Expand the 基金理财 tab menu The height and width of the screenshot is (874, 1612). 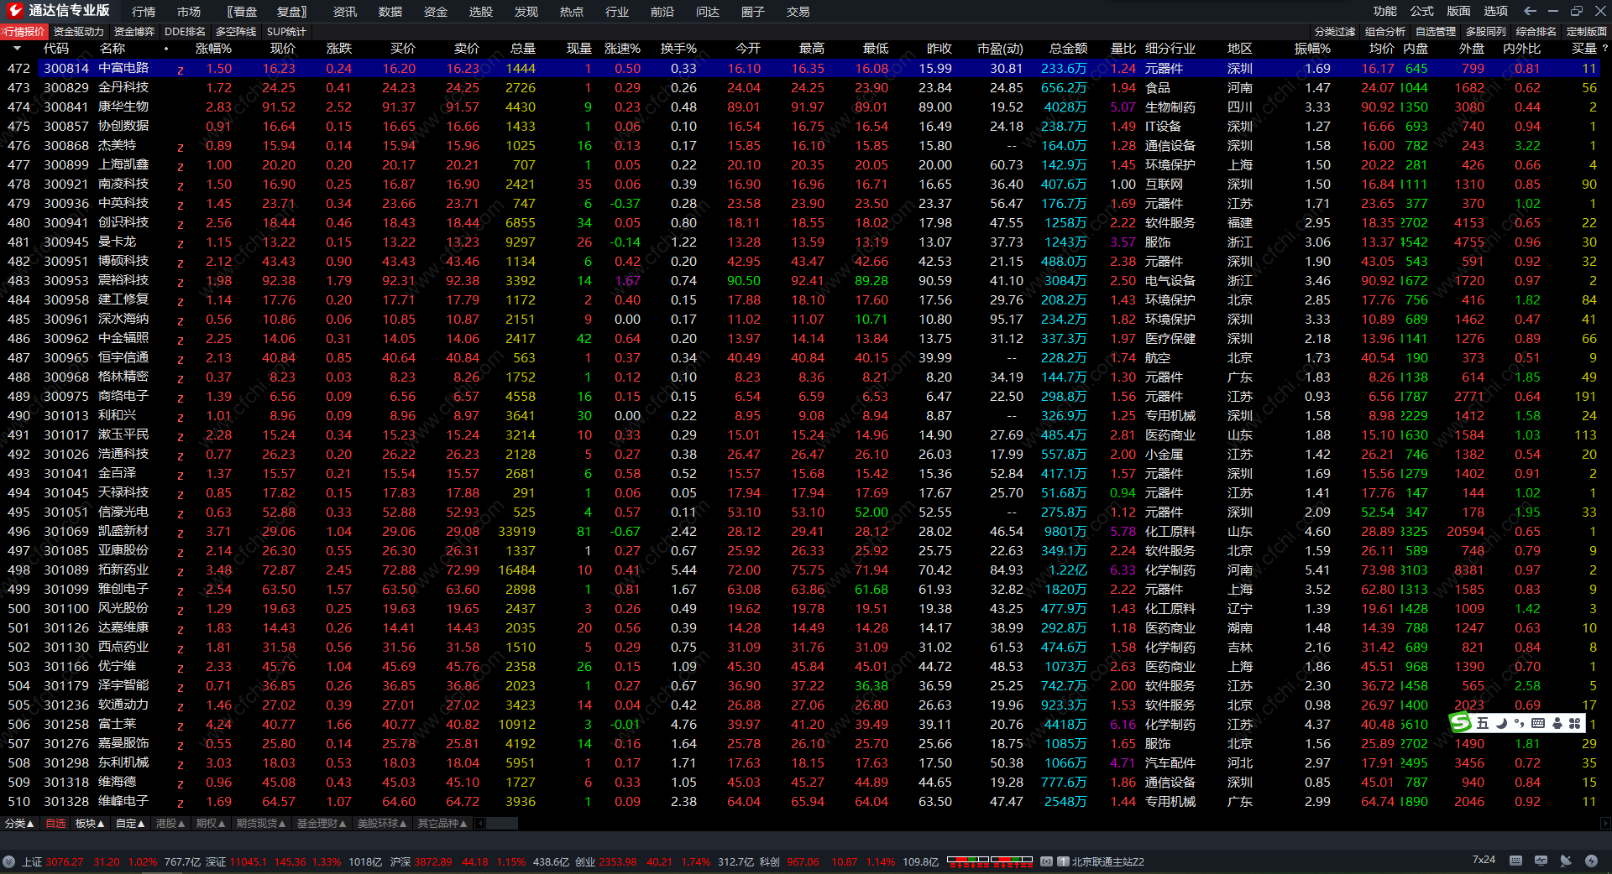pyautogui.click(x=322, y=824)
